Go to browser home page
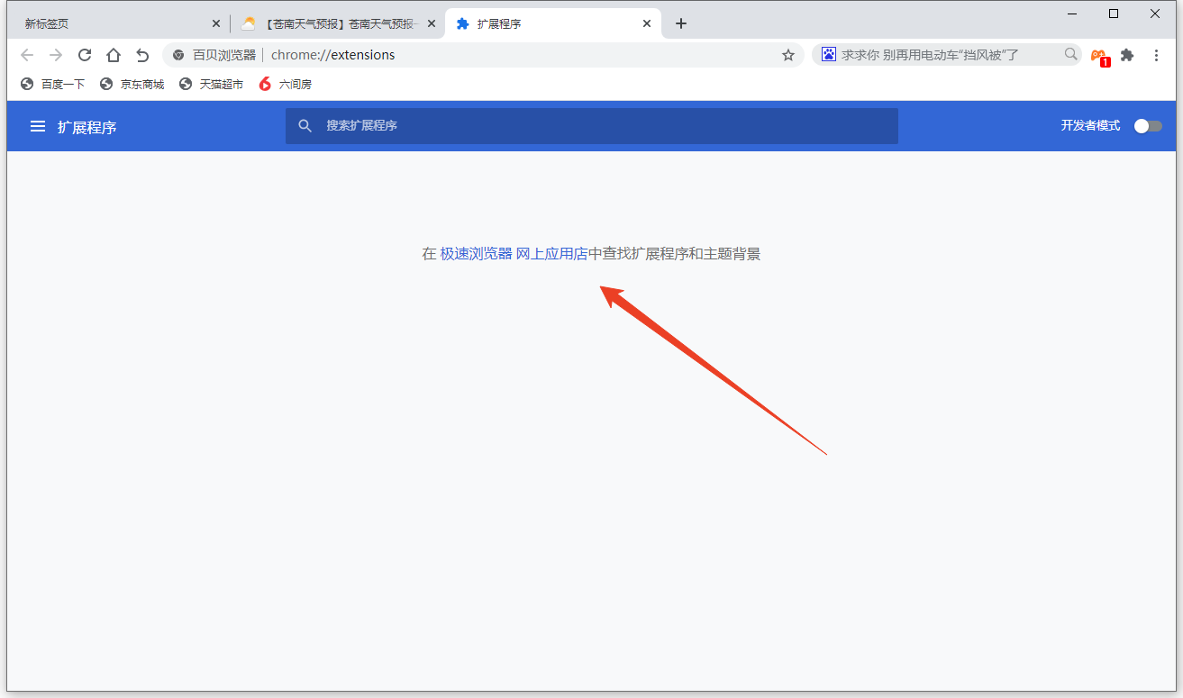 (x=114, y=55)
